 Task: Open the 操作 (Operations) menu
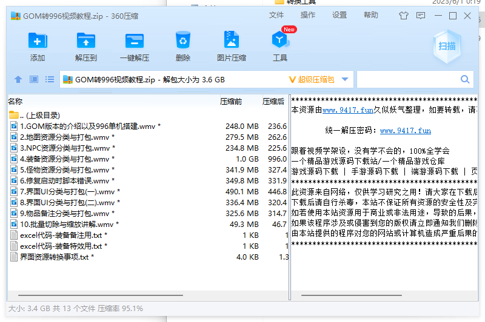308,15
